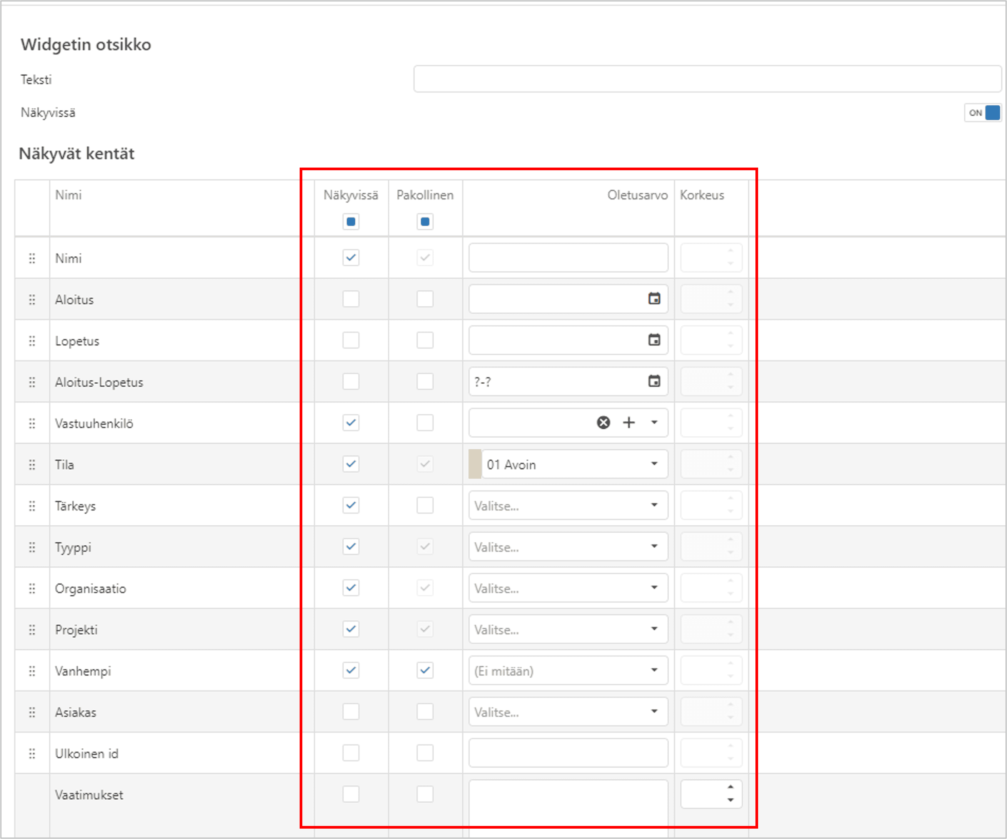Uncheck Pakollinen for the Vanhempi row
This screenshot has height=839, width=1007.
click(x=425, y=670)
